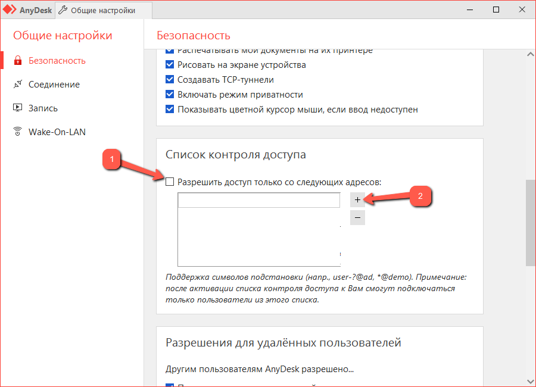Switch to the Общие настройки tab
This screenshot has height=387, width=536.
[104, 10]
